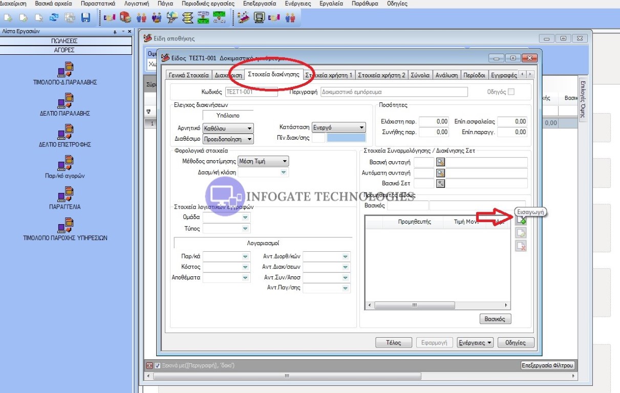Toggle the Οδηγός checkbox

[x=511, y=92]
